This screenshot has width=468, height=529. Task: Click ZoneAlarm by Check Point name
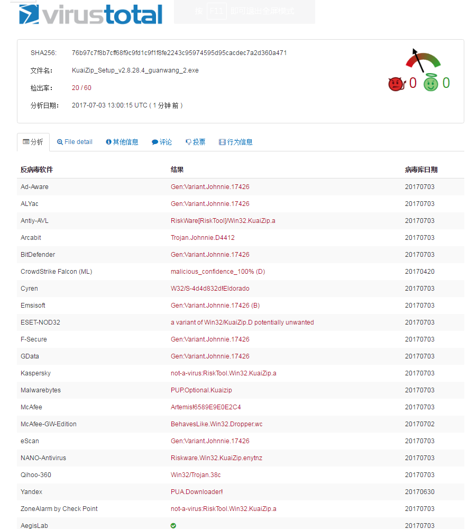tap(59, 509)
